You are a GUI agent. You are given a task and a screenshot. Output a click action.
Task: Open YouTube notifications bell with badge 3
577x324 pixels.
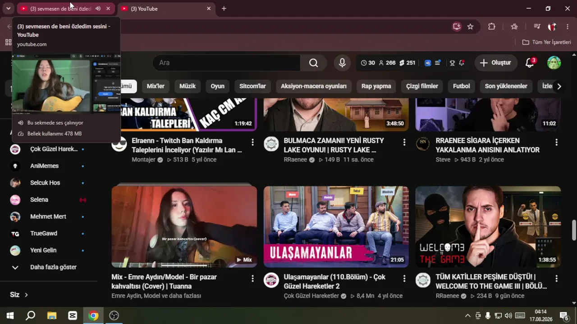[530, 63]
